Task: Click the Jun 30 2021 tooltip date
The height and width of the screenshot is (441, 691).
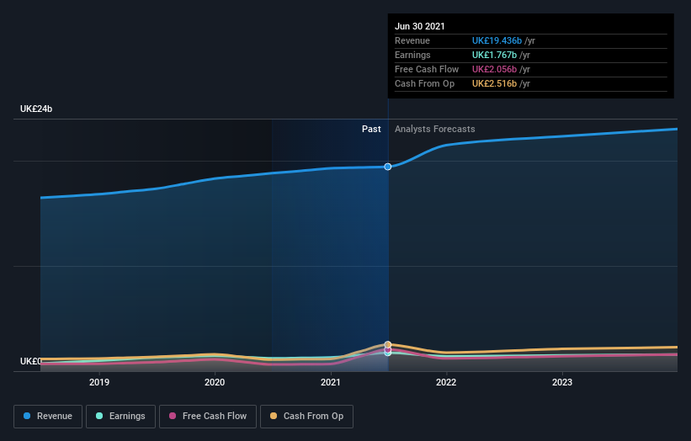Action: 419,26
